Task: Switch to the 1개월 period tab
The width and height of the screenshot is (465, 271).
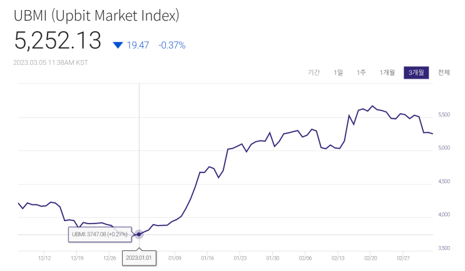Action: (x=387, y=72)
